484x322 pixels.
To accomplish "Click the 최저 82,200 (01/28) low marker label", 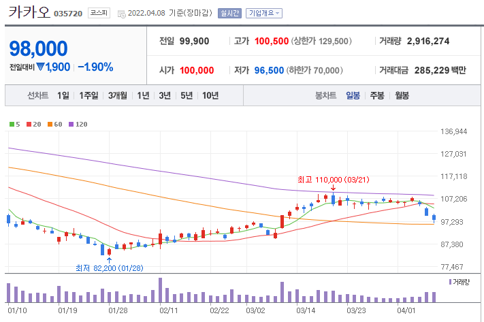I will point(110,268).
